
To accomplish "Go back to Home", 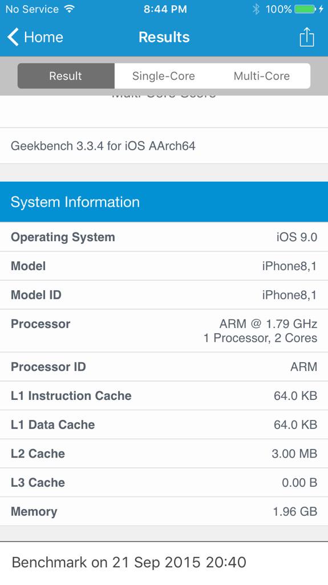I will 35,37.
